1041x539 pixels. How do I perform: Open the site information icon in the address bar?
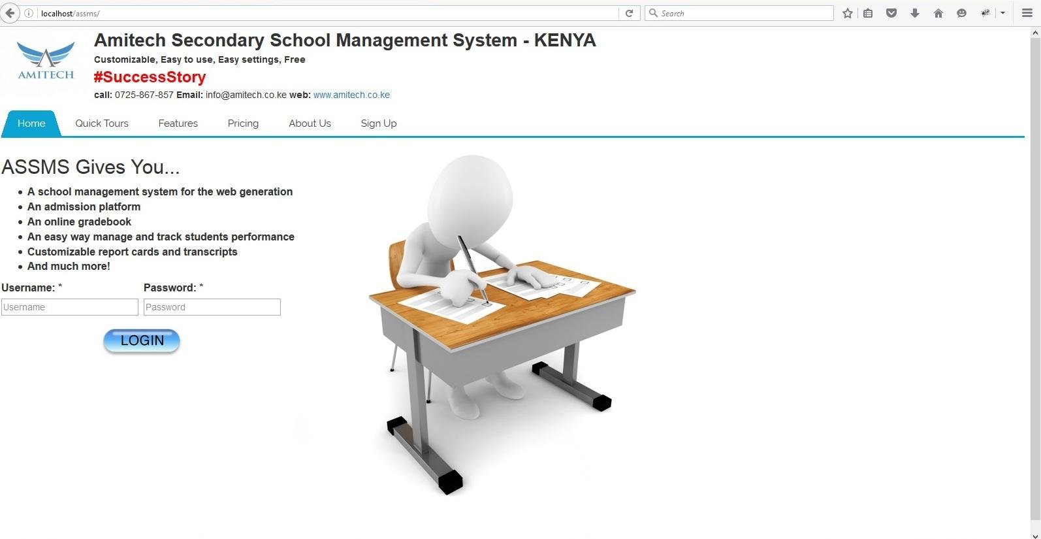click(x=29, y=13)
